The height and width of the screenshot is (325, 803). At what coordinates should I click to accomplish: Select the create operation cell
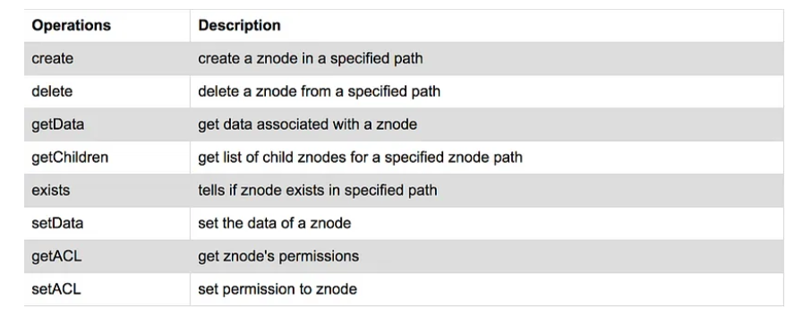(x=107, y=58)
